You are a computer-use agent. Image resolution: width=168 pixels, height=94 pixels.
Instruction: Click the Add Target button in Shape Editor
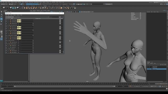(x=17, y=17)
